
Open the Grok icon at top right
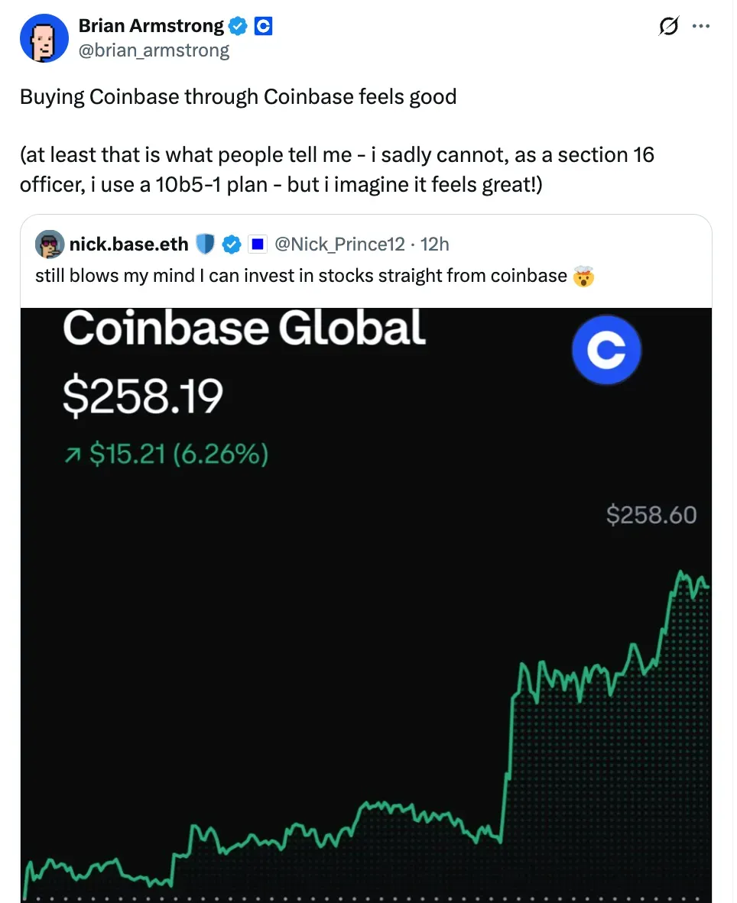(x=667, y=27)
